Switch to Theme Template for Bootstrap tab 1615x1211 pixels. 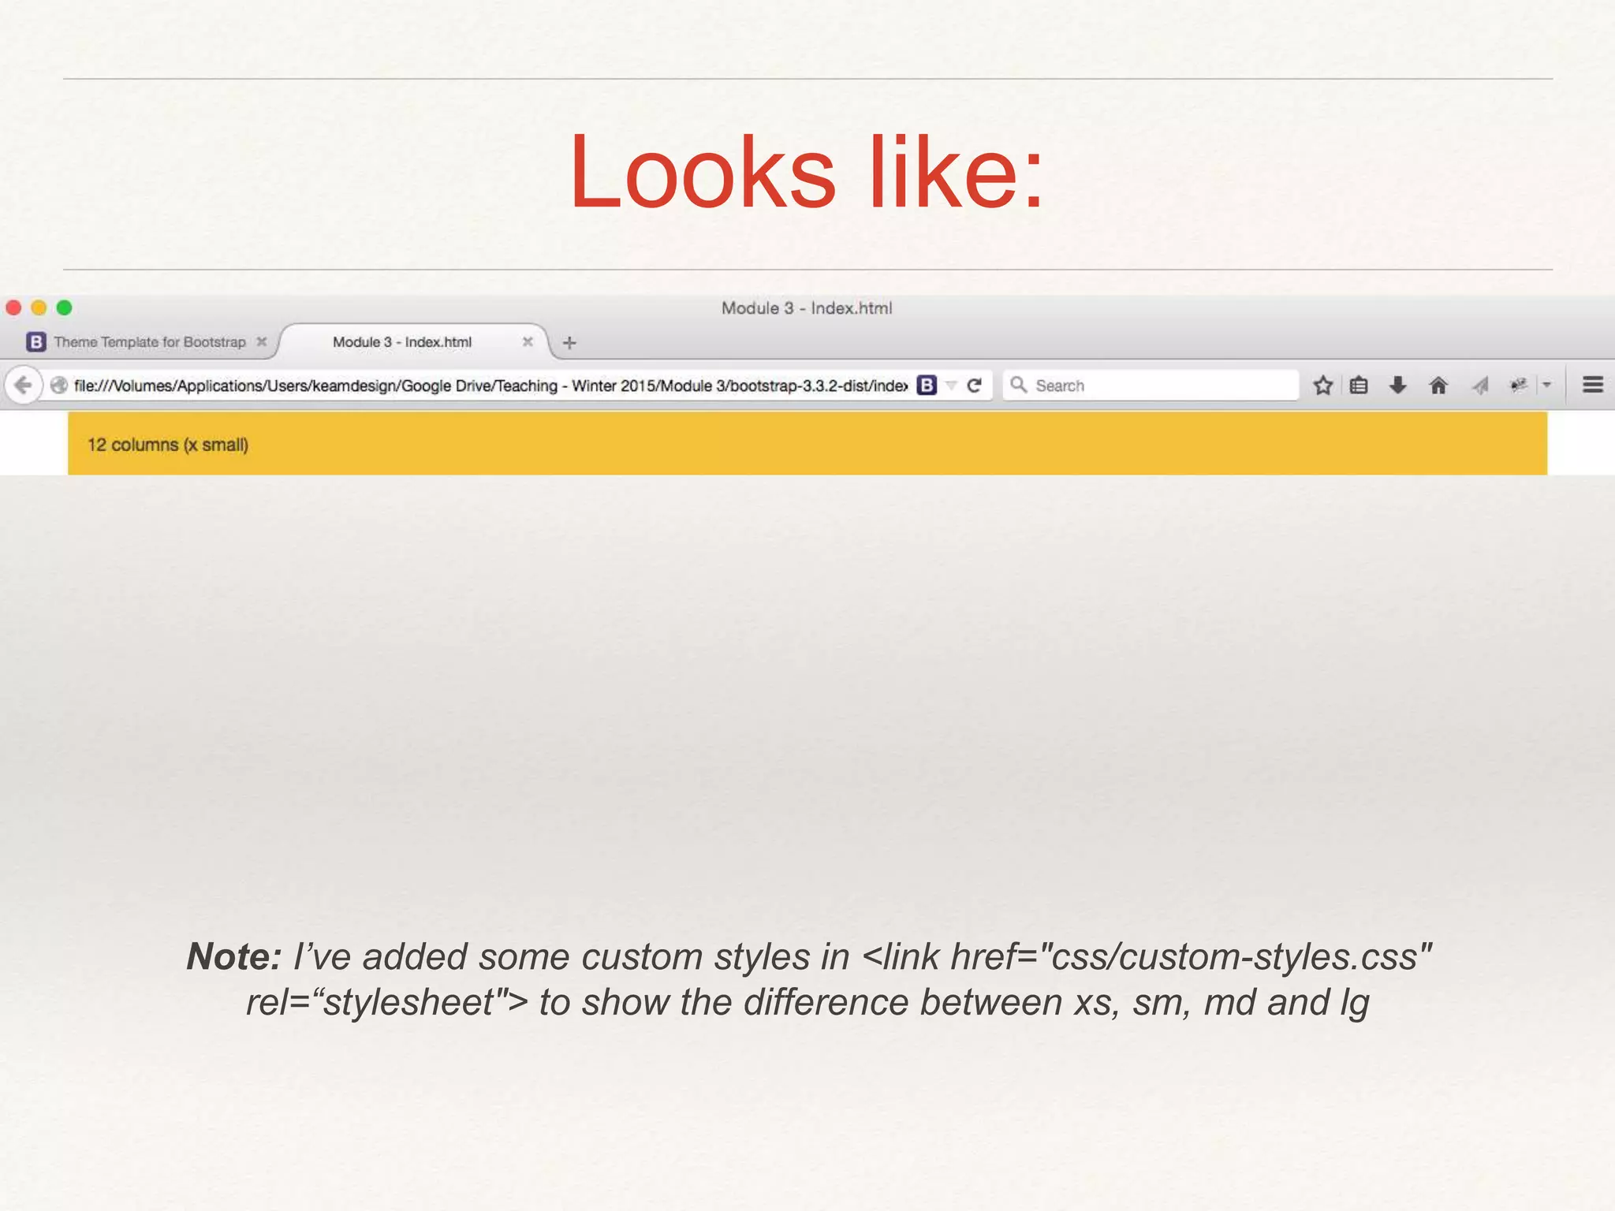tap(149, 342)
